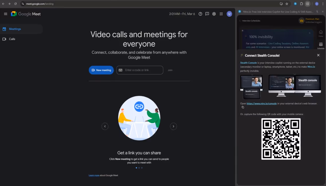The width and height of the screenshot is (326, 186).
Task: Select the second carousel dot
Action: [x=139, y=168]
